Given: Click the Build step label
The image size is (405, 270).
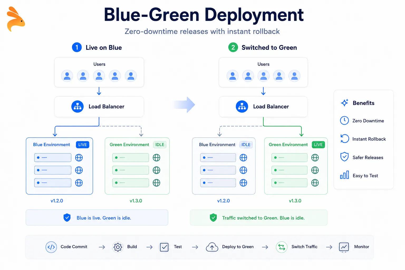Looking at the screenshot, I should (x=132, y=247).
